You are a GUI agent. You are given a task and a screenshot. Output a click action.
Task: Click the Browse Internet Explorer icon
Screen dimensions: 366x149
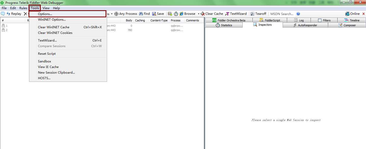181,14
